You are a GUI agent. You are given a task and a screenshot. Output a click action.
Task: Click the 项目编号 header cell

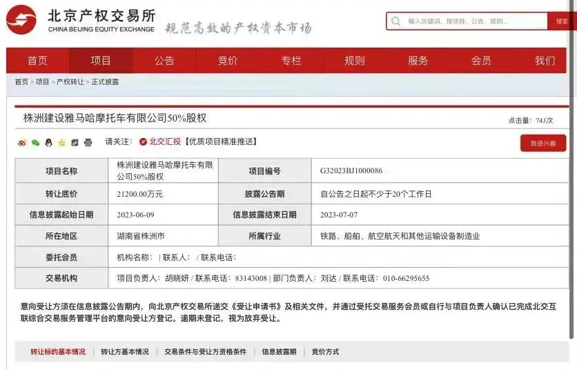pyautogui.click(x=264, y=171)
